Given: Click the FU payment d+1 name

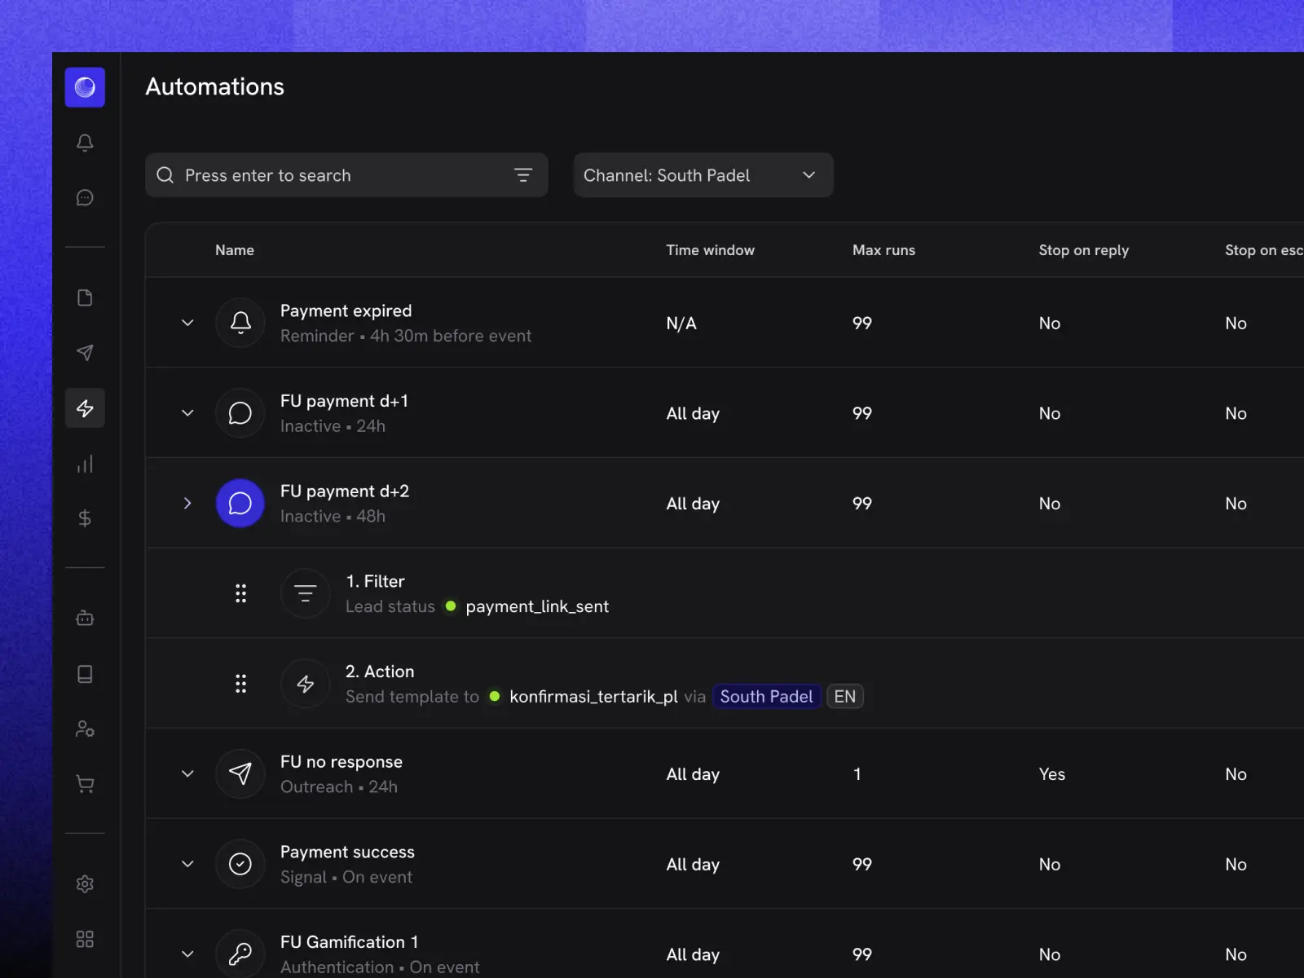Looking at the screenshot, I should tap(344, 401).
